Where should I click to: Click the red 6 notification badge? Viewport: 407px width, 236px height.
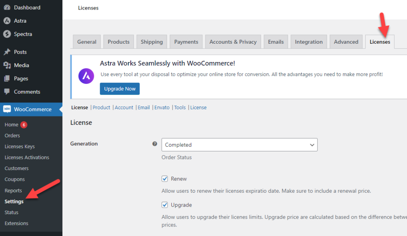pyautogui.click(x=24, y=125)
